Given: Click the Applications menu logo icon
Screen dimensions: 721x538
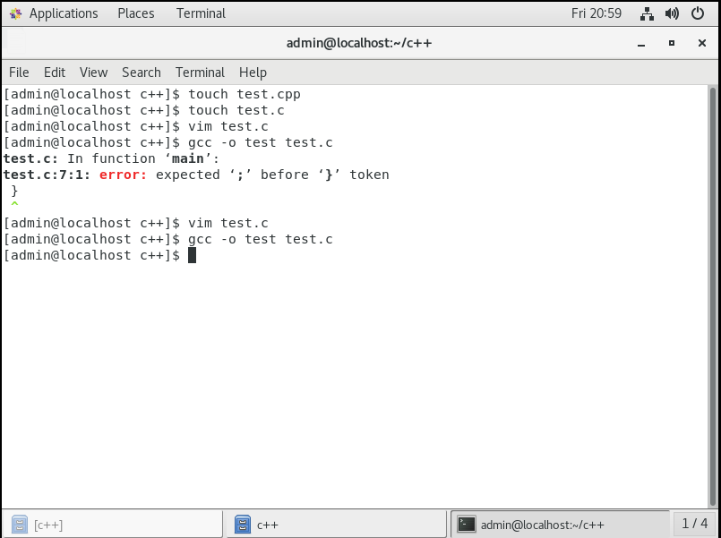Looking at the screenshot, I should click(x=15, y=13).
